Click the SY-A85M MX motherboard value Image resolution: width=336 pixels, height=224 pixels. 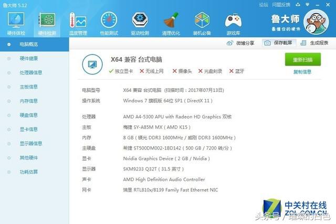(x=156, y=127)
